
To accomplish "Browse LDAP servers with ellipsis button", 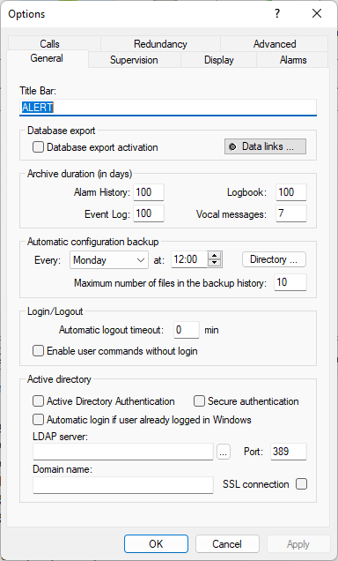I will (224, 453).
